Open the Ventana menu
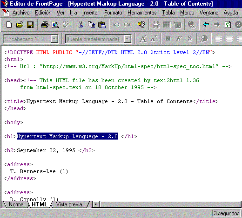Screen dimensions: 242x218 click(209, 13)
